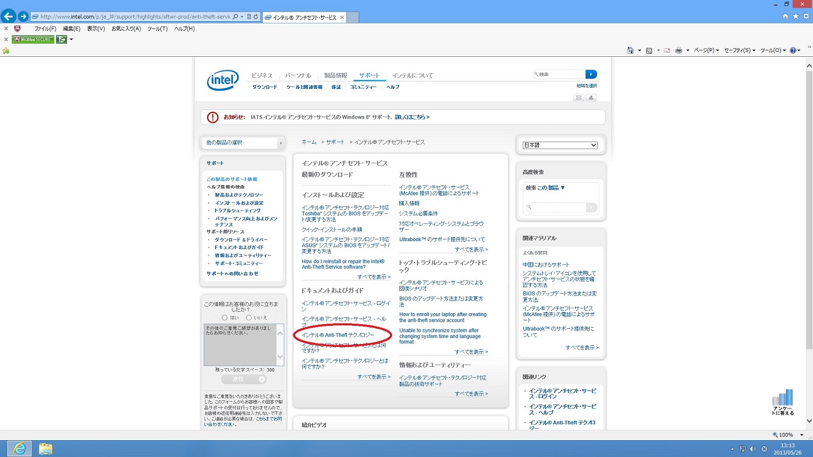Open dropdown arrow next to McAfee share icon
The width and height of the screenshot is (813, 457).
pos(71,39)
